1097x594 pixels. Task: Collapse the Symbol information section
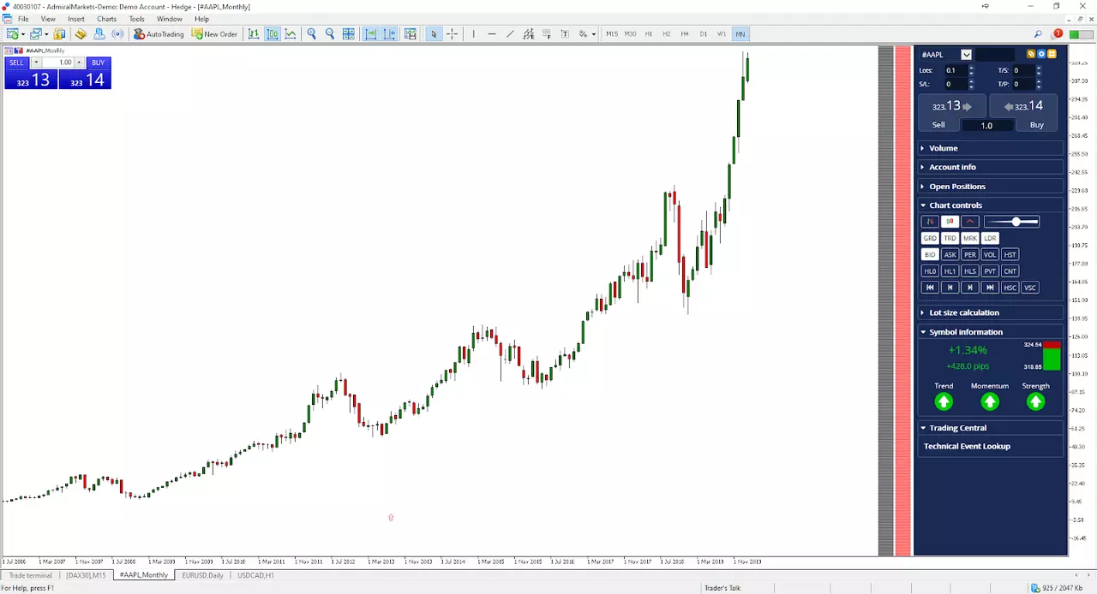pos(991,332)
